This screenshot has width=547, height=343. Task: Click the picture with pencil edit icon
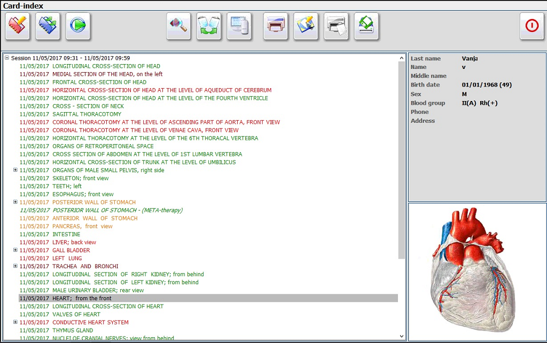(306, 26)
